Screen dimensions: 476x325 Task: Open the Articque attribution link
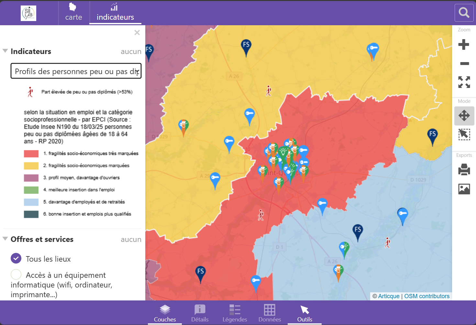click(389, 296)
